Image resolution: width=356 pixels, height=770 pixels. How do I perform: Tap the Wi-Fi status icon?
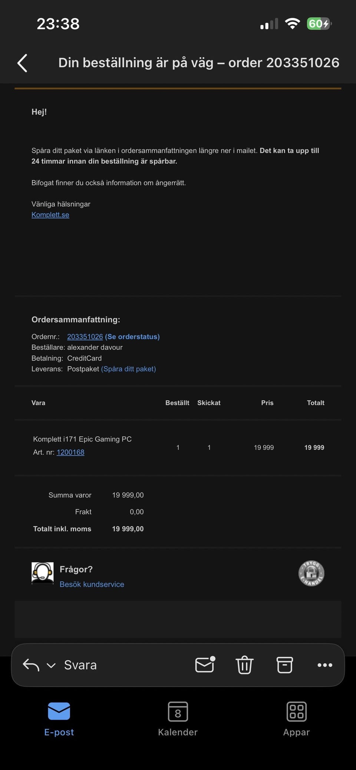point(293,24)
